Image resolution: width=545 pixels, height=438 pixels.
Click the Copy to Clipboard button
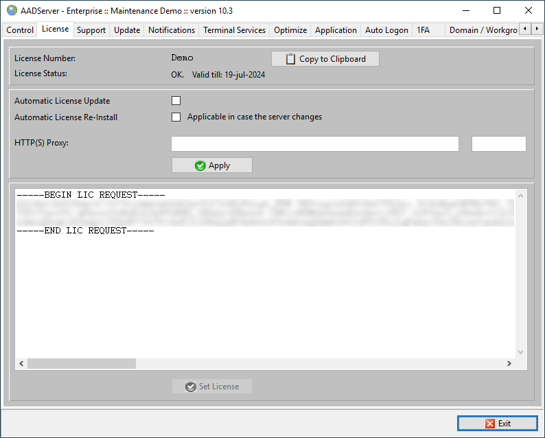click(x=325, y=59)
